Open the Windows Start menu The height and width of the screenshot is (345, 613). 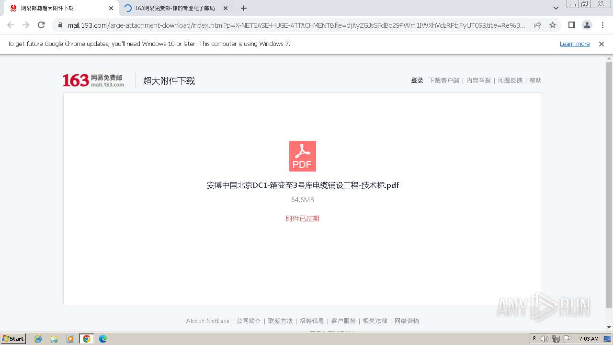coord(13,338)
